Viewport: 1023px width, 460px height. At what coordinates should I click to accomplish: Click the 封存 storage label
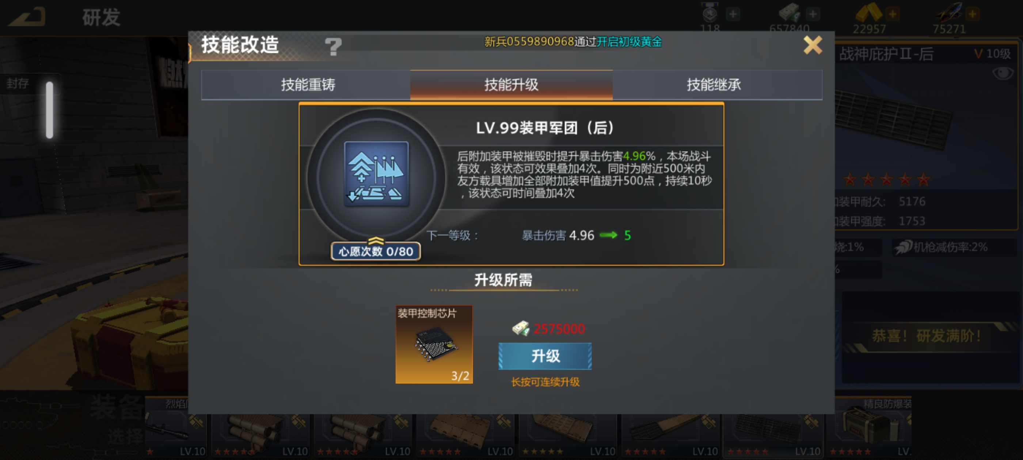point(18,83)
